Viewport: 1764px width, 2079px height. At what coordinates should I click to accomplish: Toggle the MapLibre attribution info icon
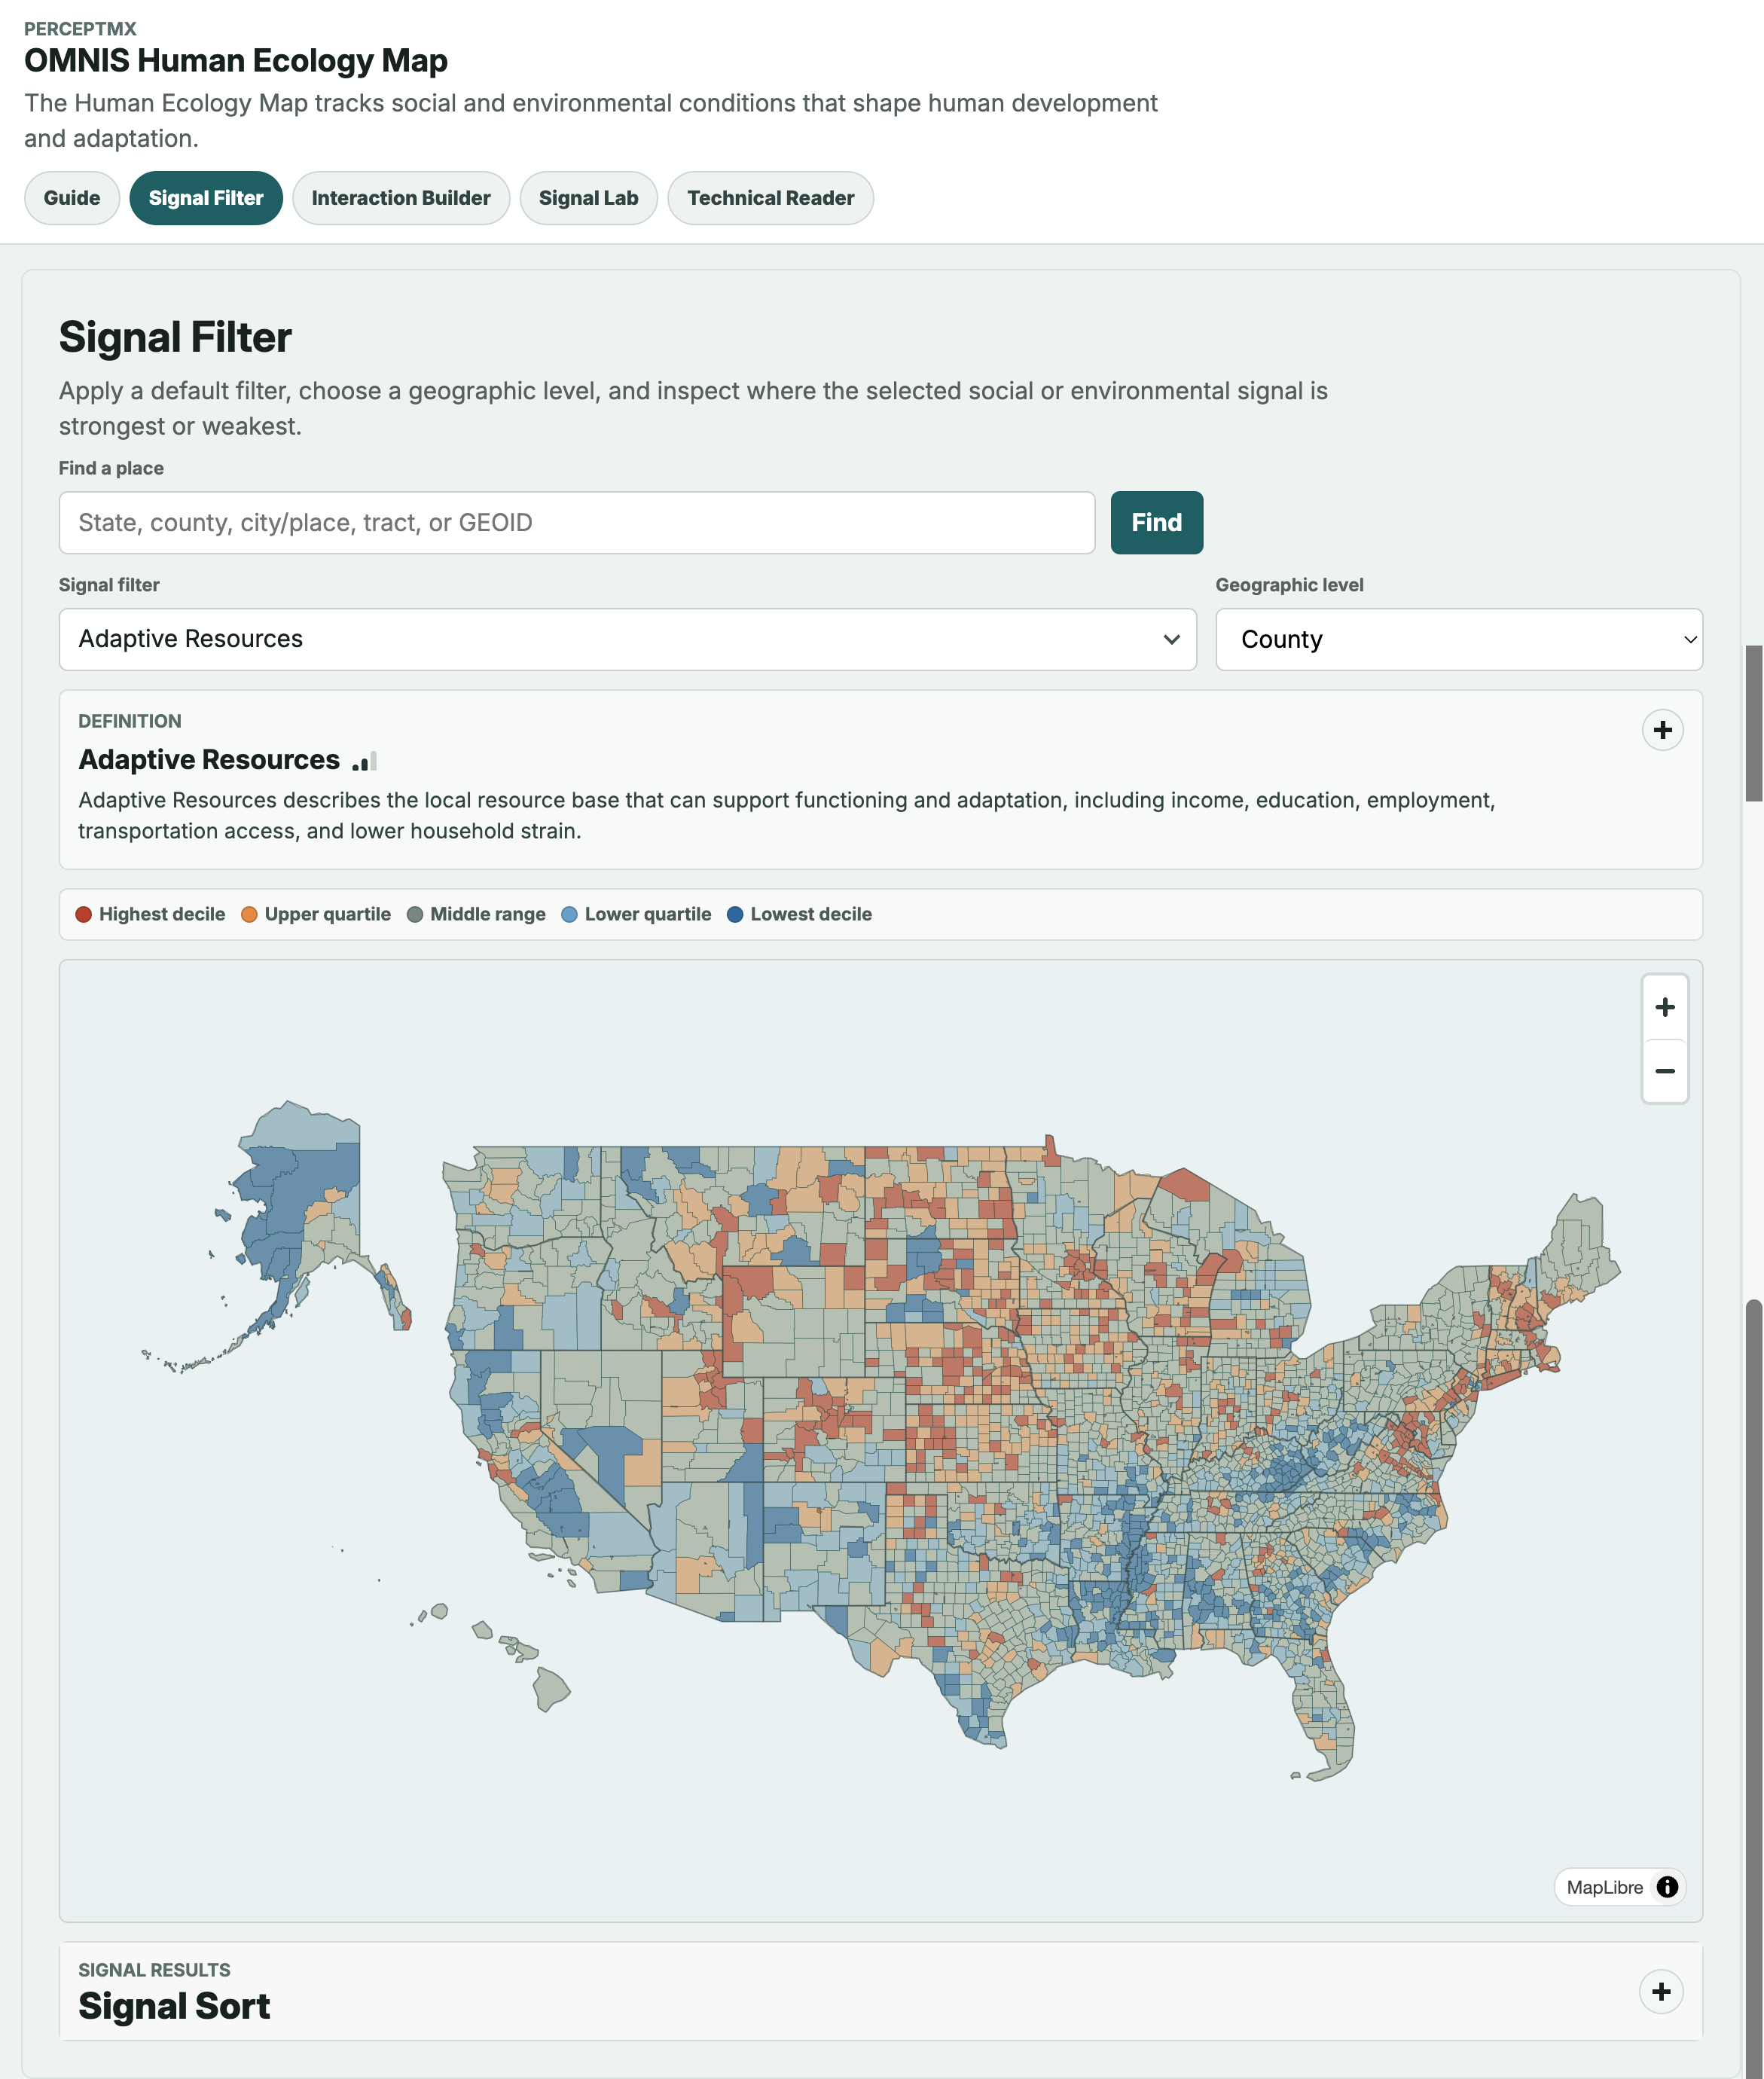(1667, 1887)
